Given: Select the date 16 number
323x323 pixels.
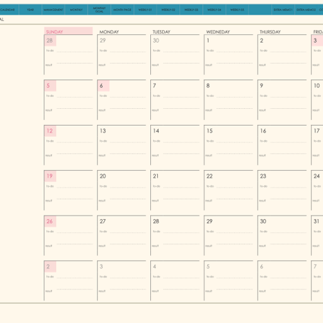Looking at the screenshot, I should point(263,131).
